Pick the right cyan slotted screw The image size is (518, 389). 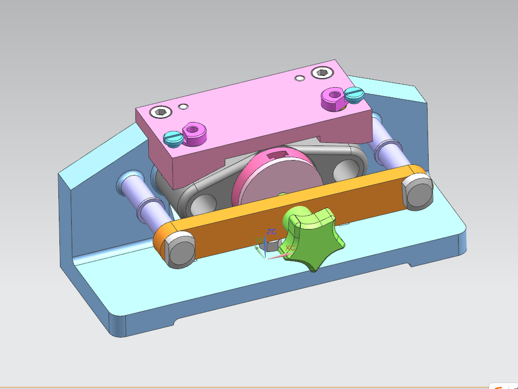pos(354,95)
